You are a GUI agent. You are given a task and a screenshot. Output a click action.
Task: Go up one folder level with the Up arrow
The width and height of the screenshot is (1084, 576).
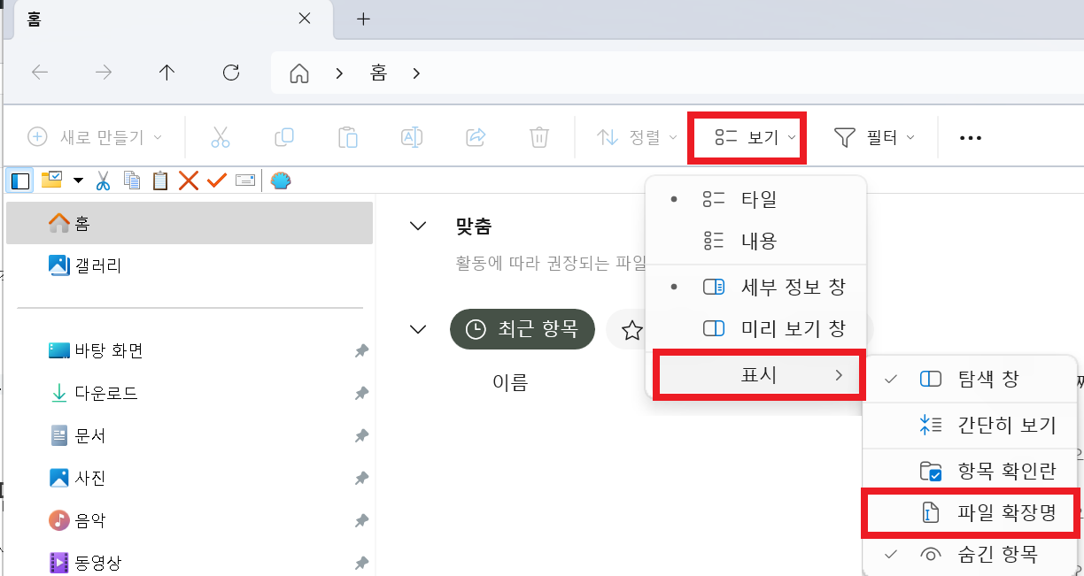(167, 73)
